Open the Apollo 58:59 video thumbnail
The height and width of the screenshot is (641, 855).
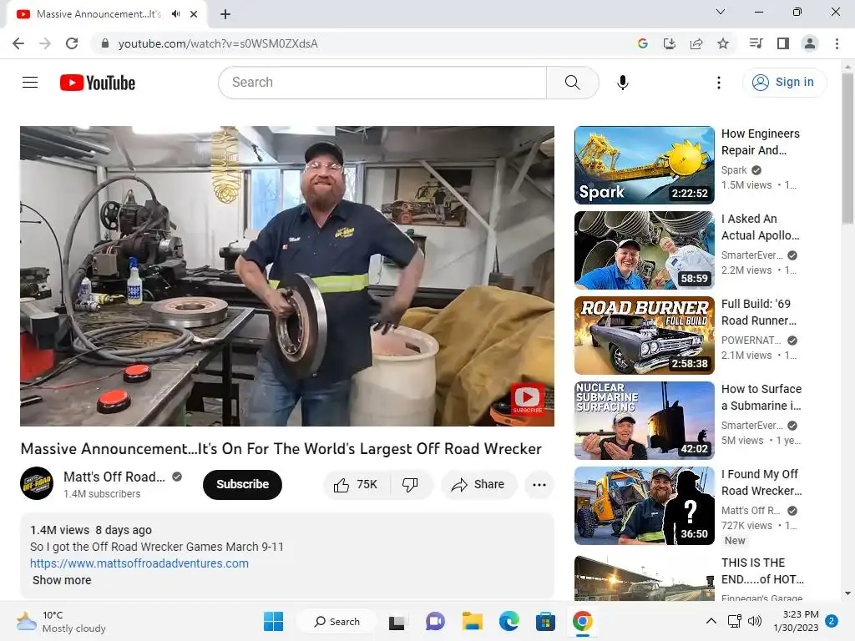point(644,250)
